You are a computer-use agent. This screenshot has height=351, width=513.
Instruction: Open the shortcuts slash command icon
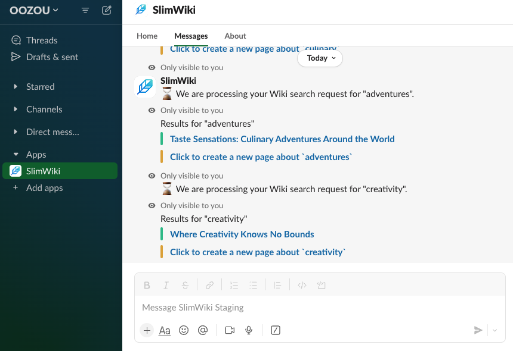click(276, 330)
